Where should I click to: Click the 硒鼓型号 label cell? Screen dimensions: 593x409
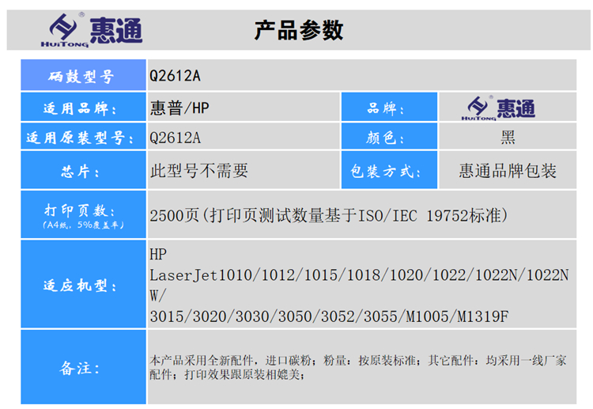click(x=83, y=75)
